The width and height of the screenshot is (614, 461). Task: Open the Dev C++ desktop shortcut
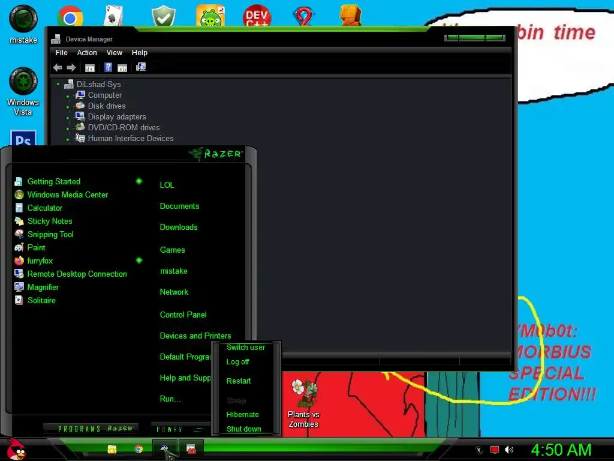[x=257, y=16]
